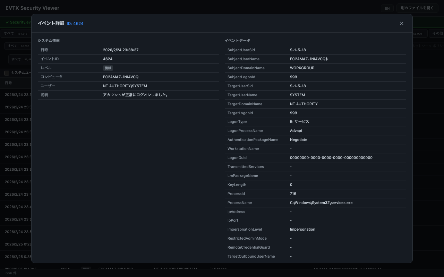The image size is (444, 277).
Task: Click the WorkstationName field label
Action: pyautogui.click(x=243, y=149)
